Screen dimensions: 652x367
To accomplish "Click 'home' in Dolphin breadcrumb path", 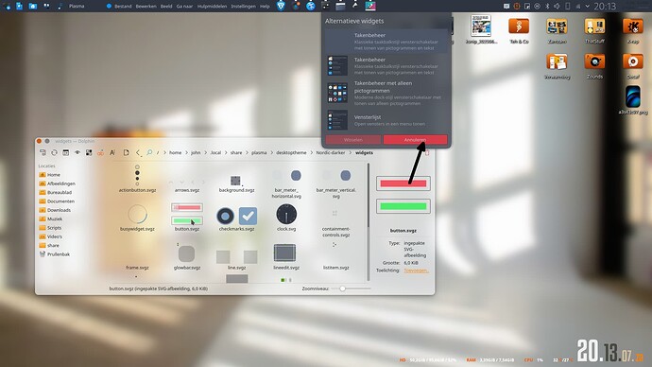I will click(x=175, y=152).
